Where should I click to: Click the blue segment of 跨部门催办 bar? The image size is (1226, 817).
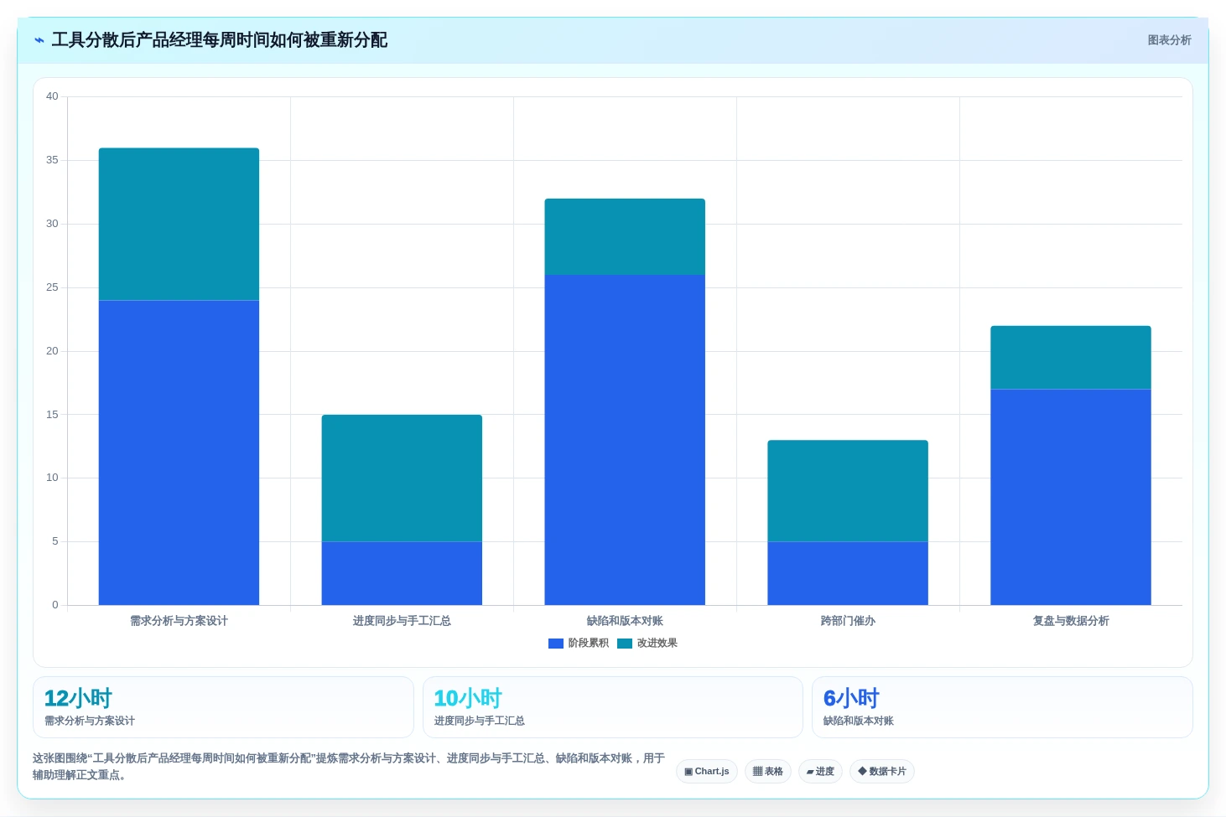pyautogui.click(x=848, y=573)
